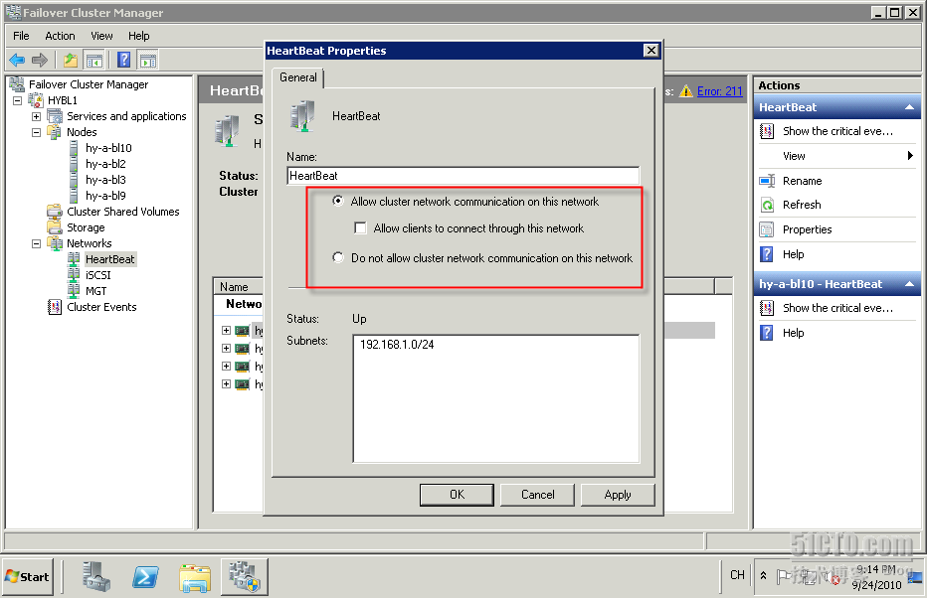This screenshot has width=927, height=598.
Task: Click the Up one level toolbar icon
Action: tap(71, 60)
